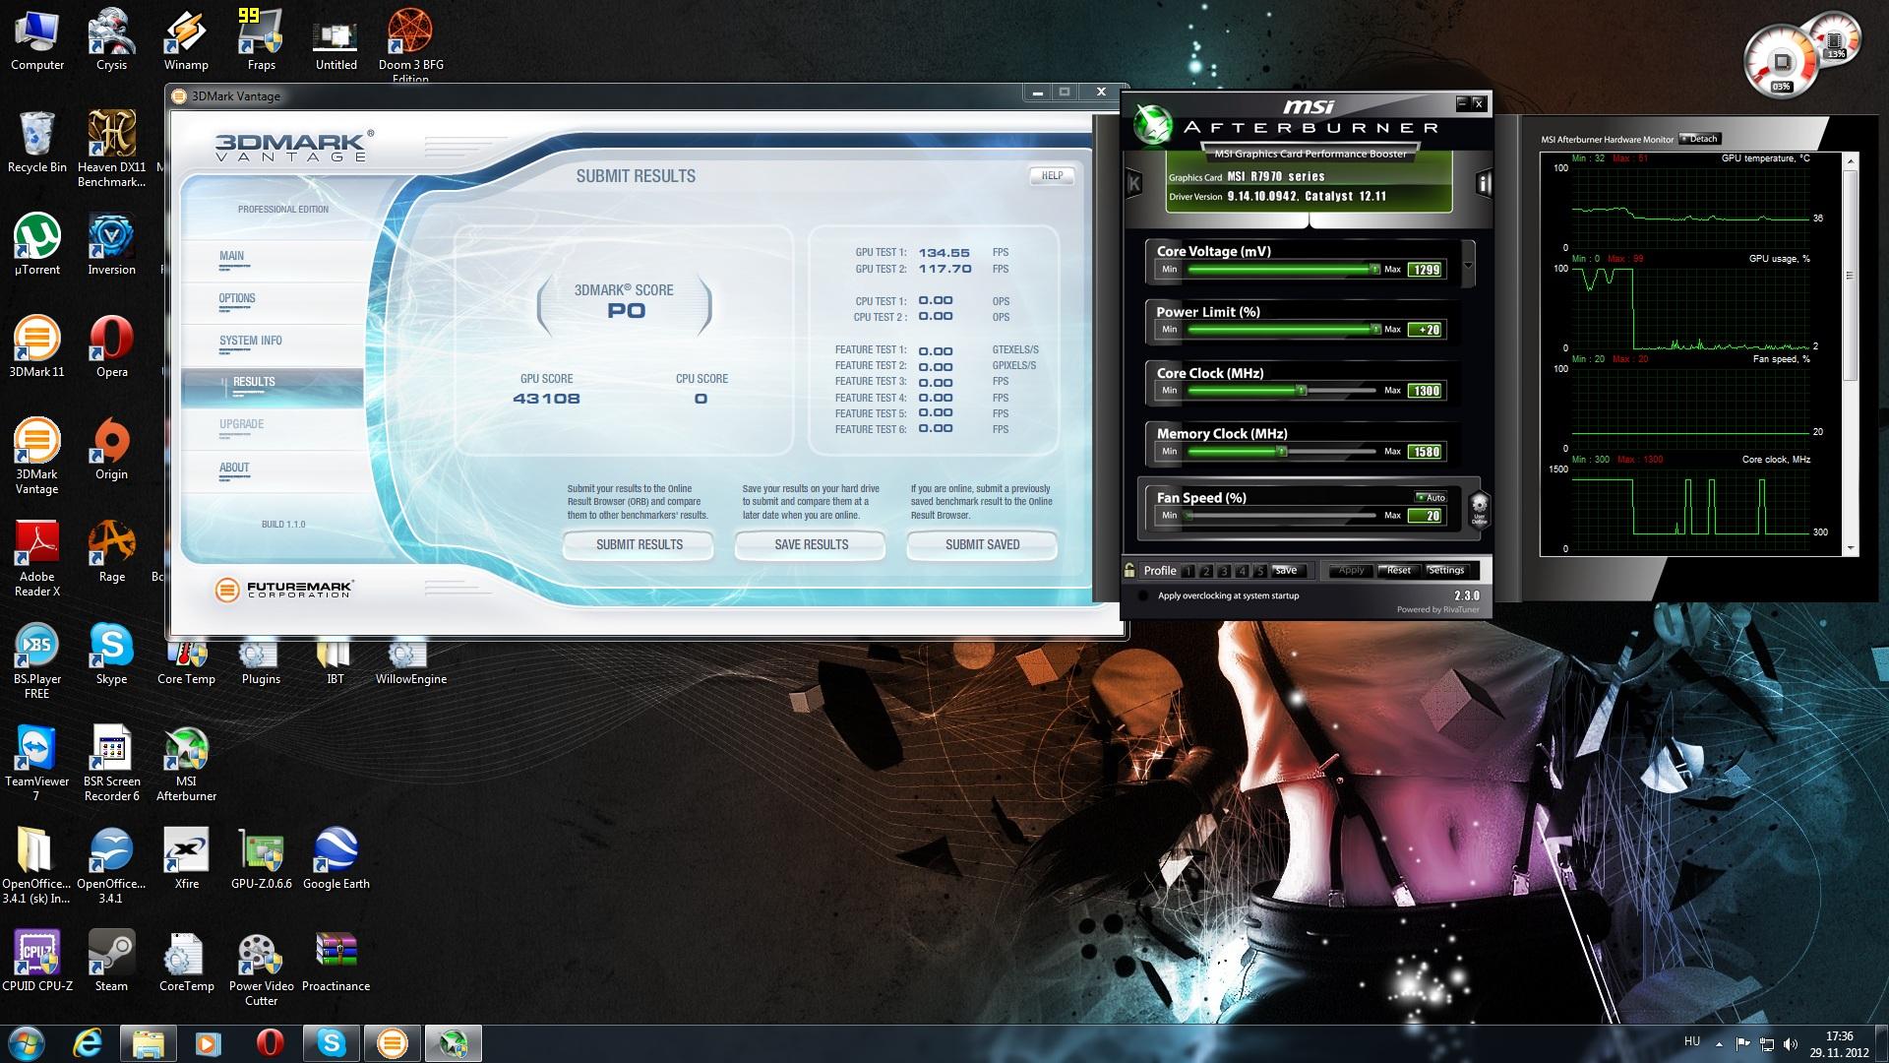Open the ABOUT section in 3DMark Vantage
The image size is (1889, 1063).
[x=272, y=472]
